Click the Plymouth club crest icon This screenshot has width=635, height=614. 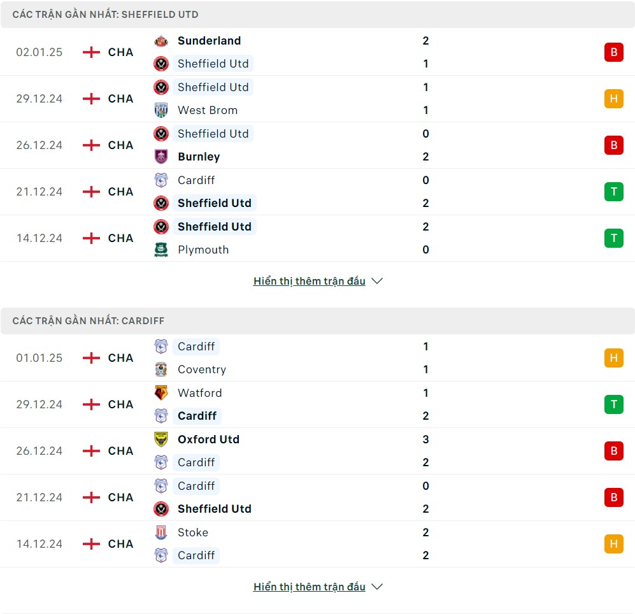(161, 250)
